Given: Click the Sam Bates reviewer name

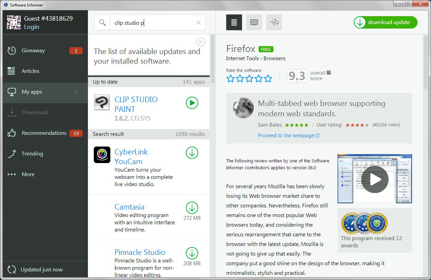Looking at the screenshot, I should coord(270,125).
